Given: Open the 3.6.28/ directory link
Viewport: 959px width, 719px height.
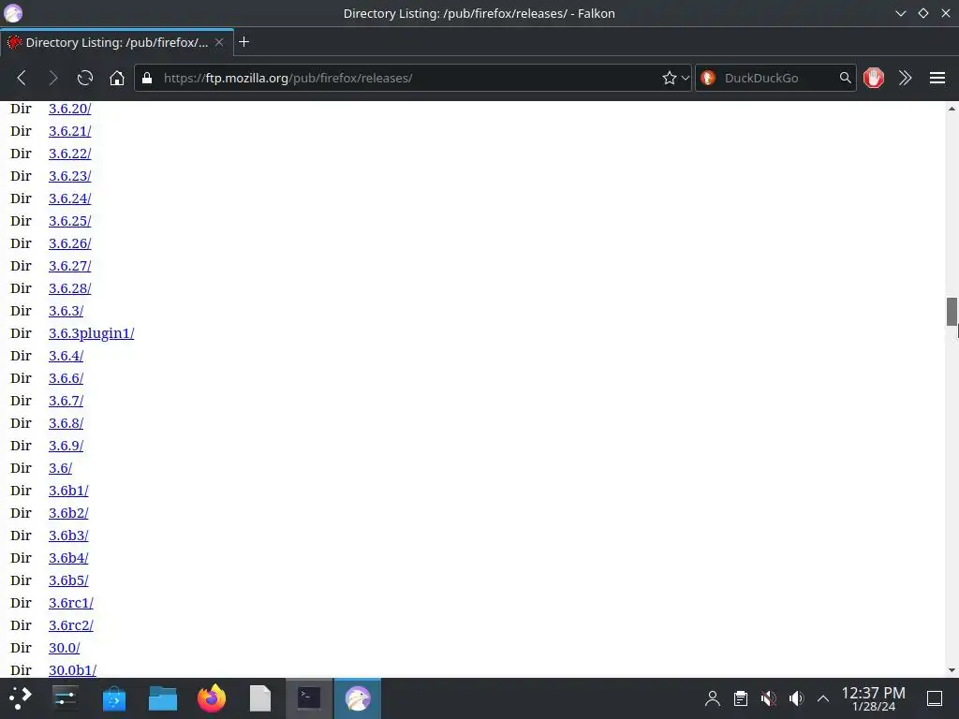Looking at the screenshot, I should [x=69, y=288].
